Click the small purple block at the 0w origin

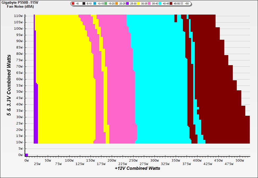coord(26,155)
